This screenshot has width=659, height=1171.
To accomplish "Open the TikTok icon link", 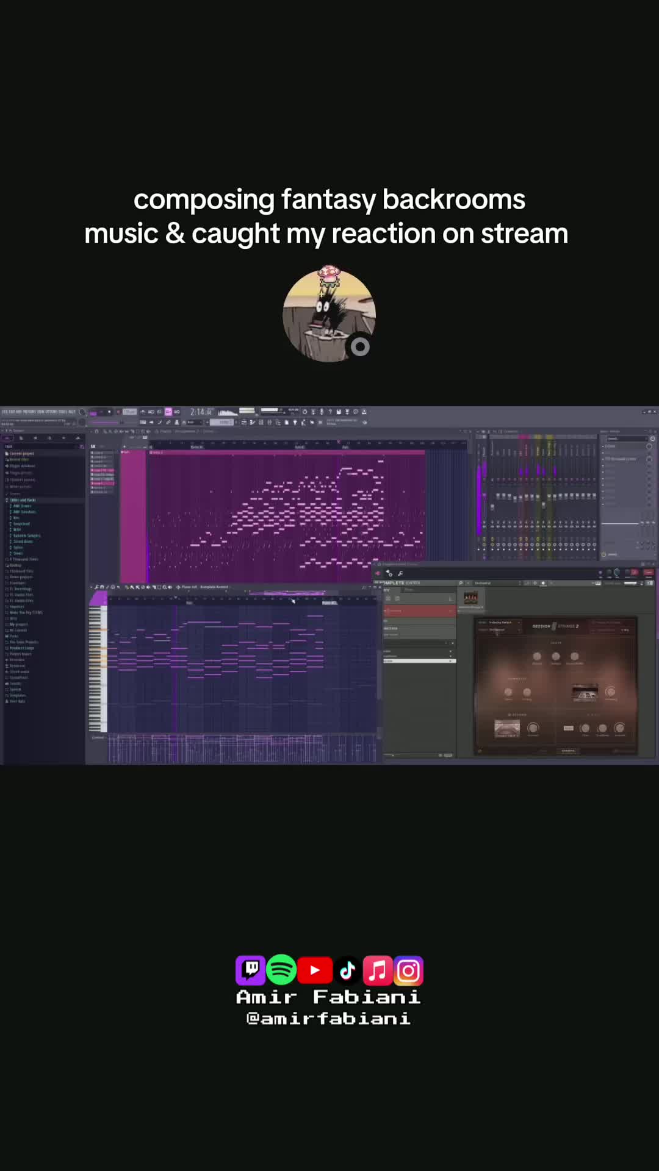I will click(x=348, y=970).
